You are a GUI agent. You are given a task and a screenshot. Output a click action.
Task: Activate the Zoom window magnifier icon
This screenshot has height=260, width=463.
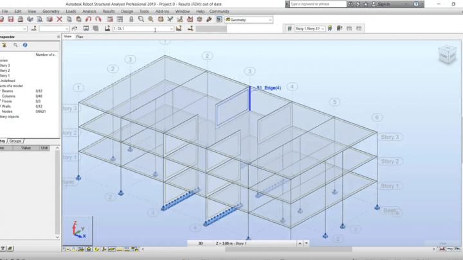tap(141, 19)
